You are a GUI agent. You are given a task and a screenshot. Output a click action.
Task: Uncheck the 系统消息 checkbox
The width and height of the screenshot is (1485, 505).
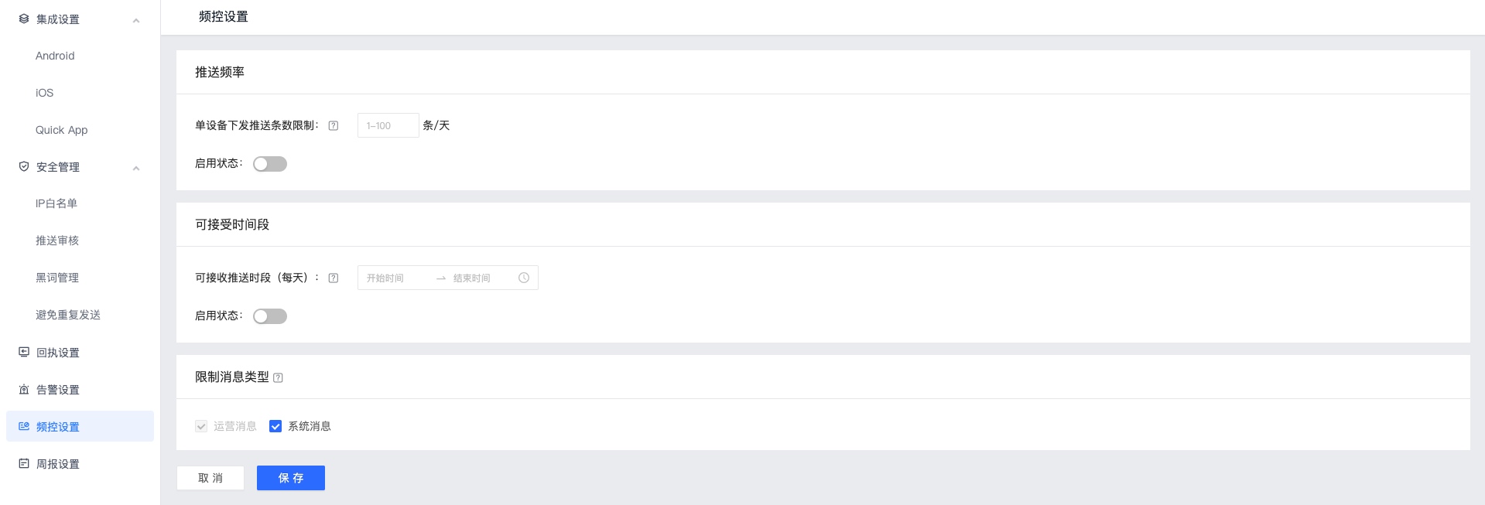click(x=275, y=426)
